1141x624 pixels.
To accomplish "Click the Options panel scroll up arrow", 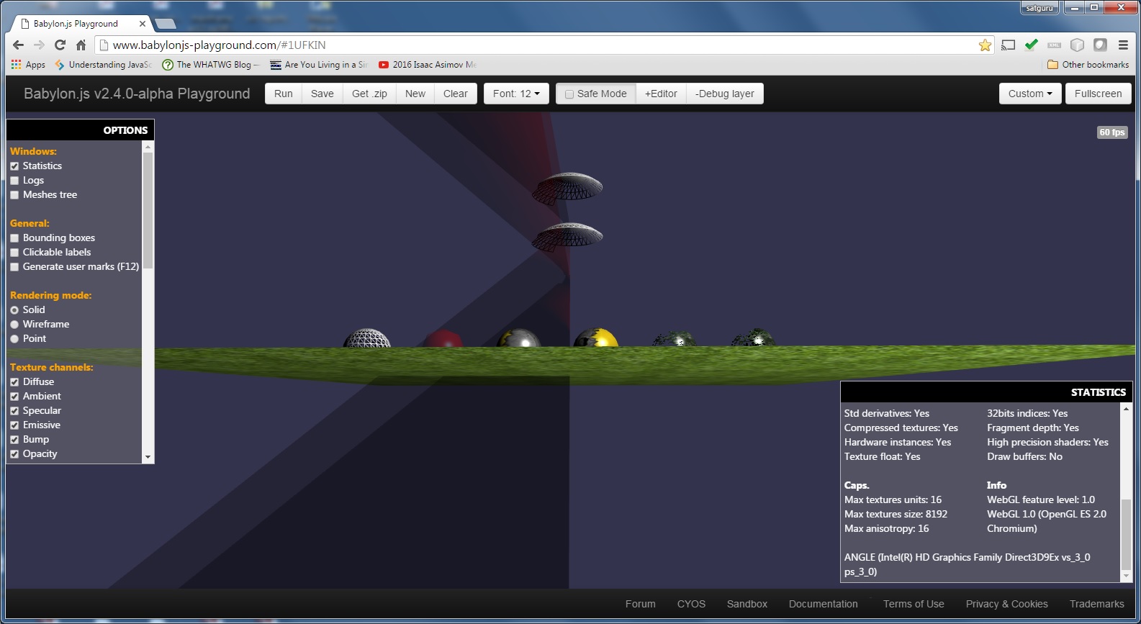I will point(148,147).
